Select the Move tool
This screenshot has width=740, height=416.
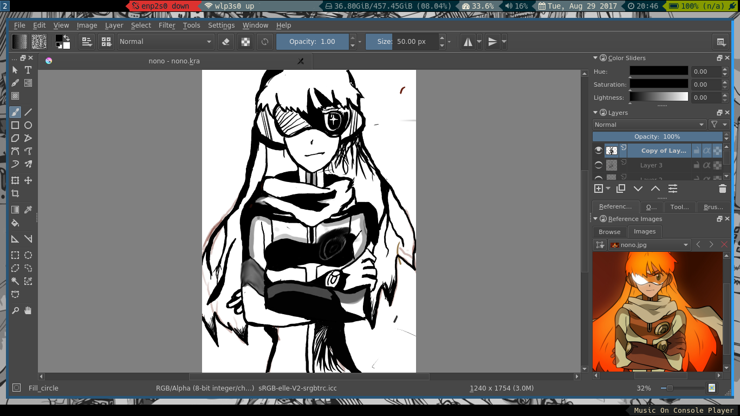pyautogui.click(x=28, y=180)
